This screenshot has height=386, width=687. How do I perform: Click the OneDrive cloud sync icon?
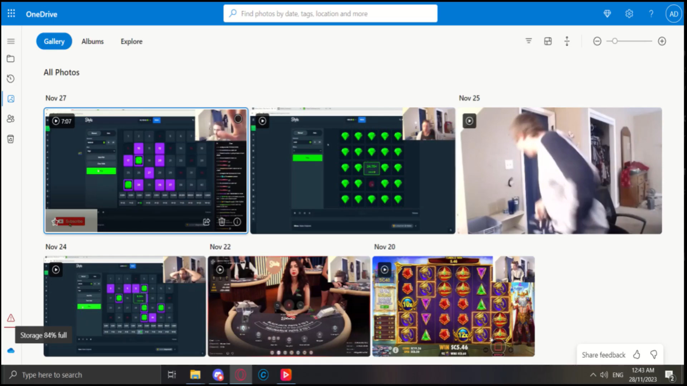(x=11, y=351)
